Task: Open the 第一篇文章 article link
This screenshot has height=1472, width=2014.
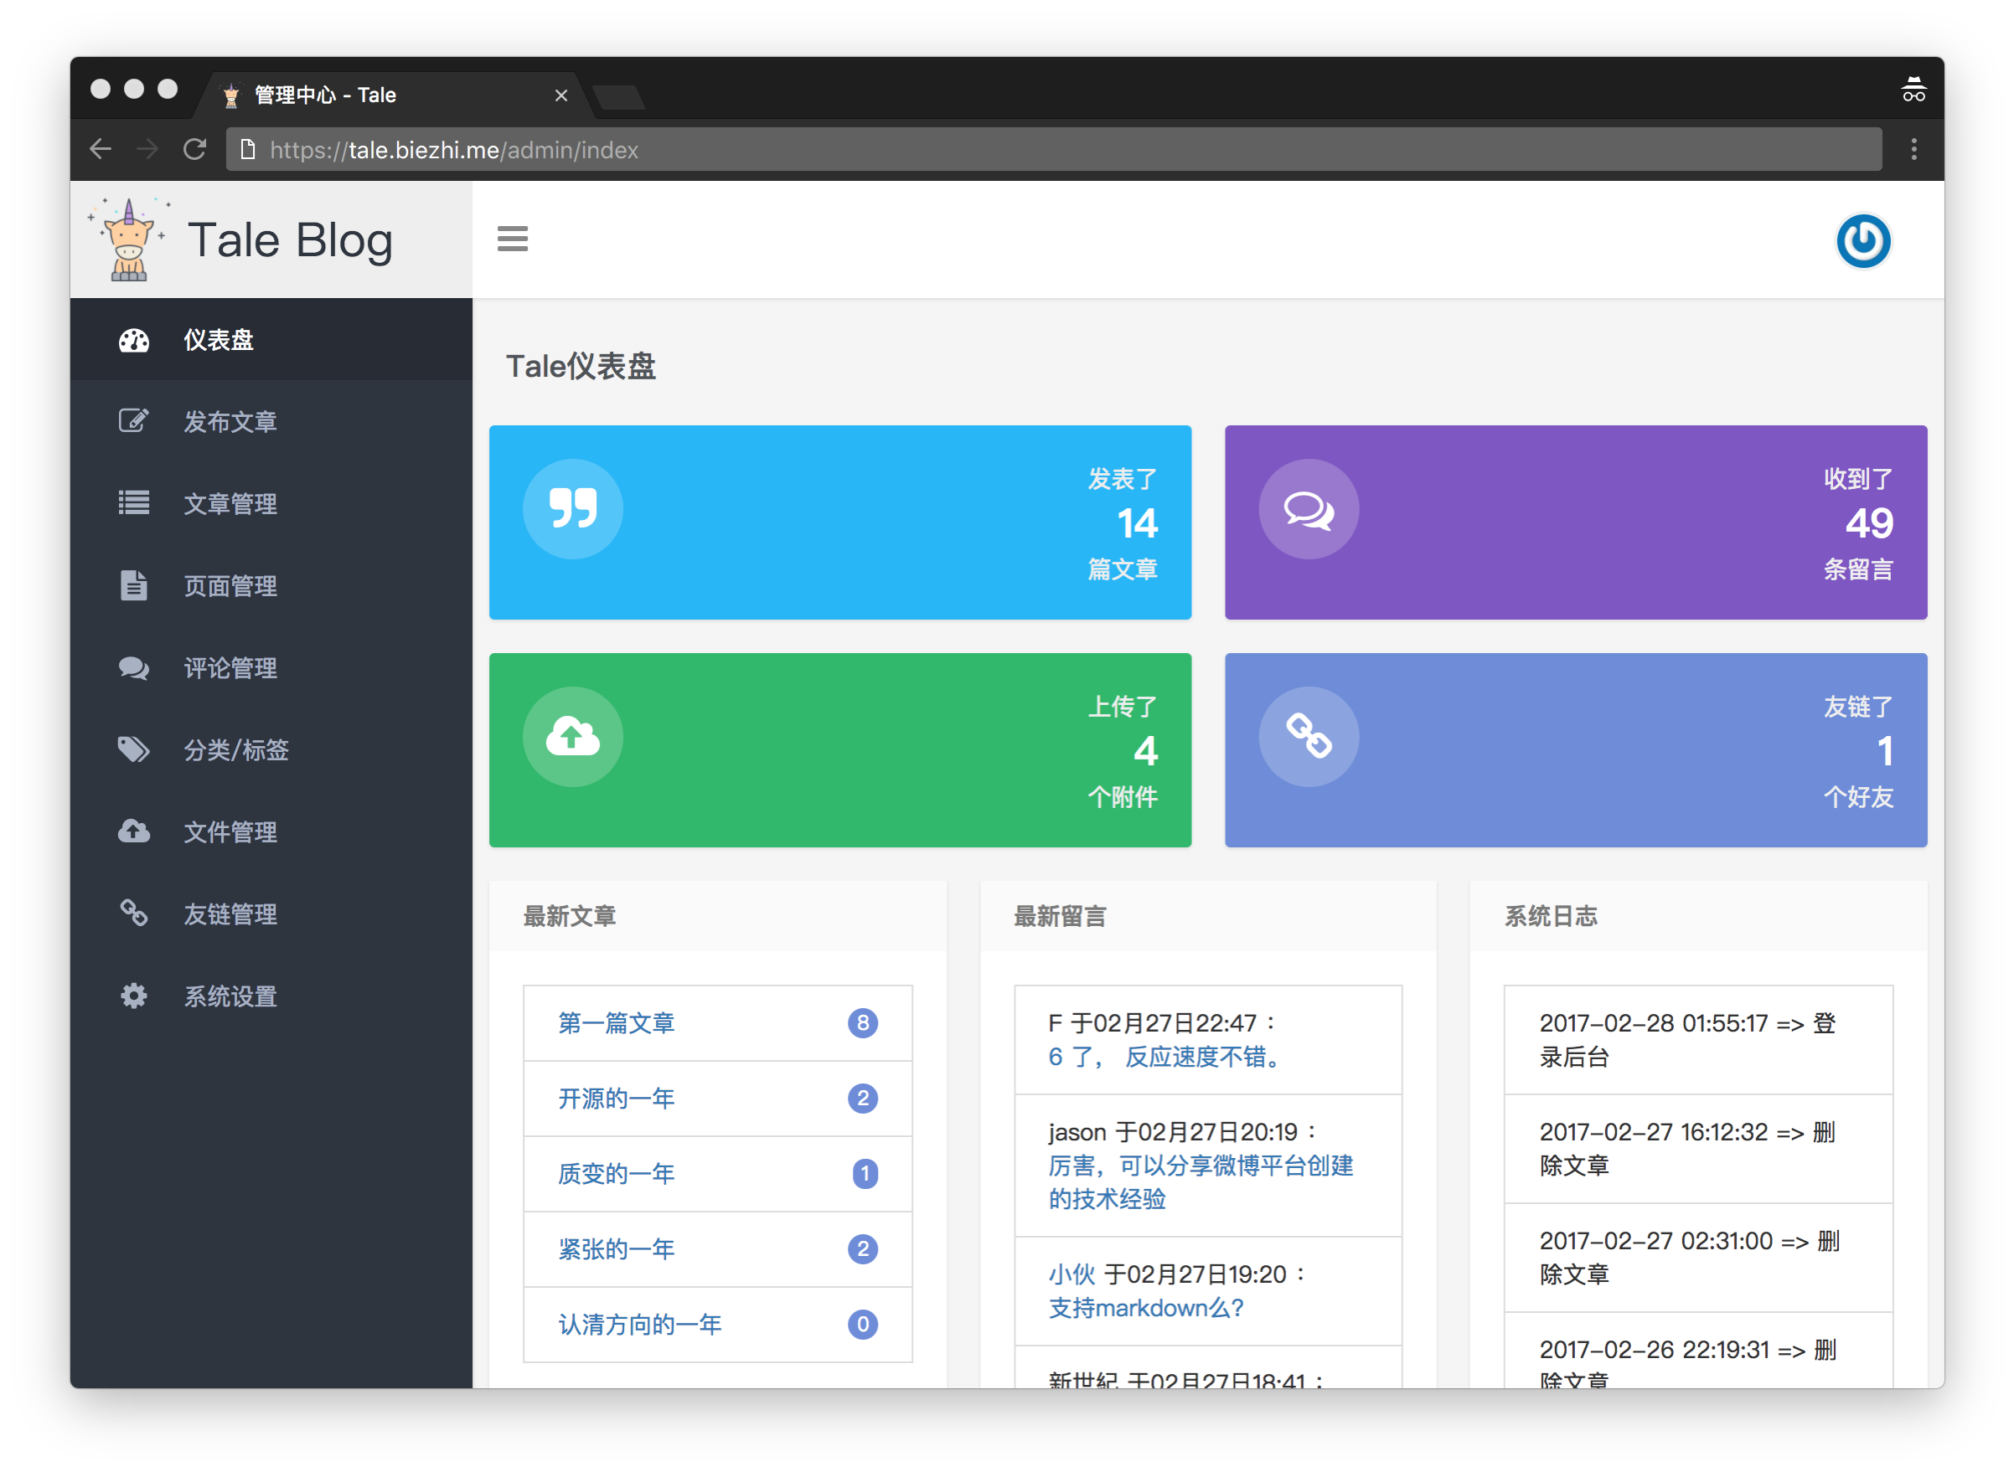Action: coord(616,1023)
